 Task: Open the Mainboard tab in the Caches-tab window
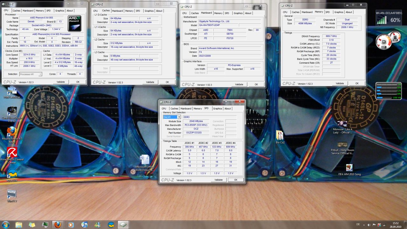(x=117, y=11)
